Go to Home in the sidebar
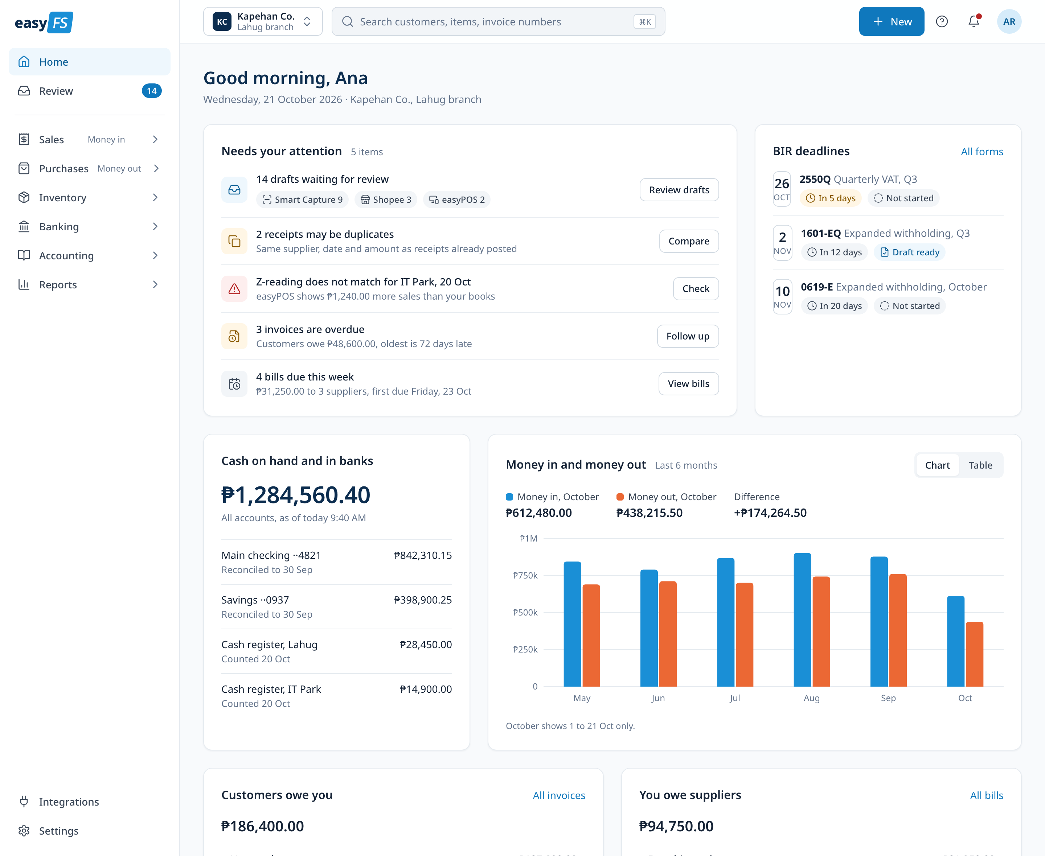Image resolution: width=1045 pixels, height=856 pixels. 90,62
